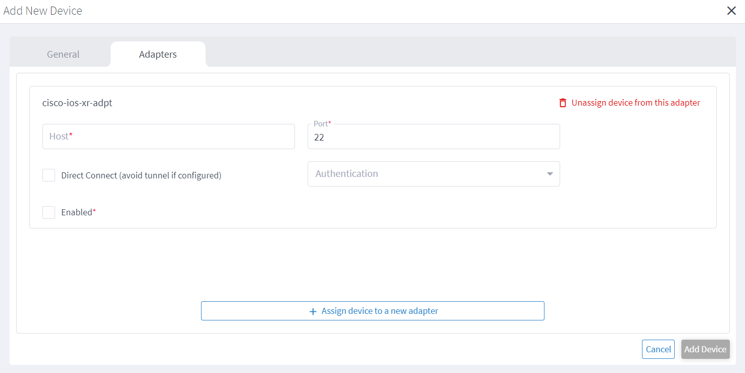Image resolution: width=745 pixels, height=373 pixels.
Task: Click the plus icon for new adapter
Action: tap(313, 311)
